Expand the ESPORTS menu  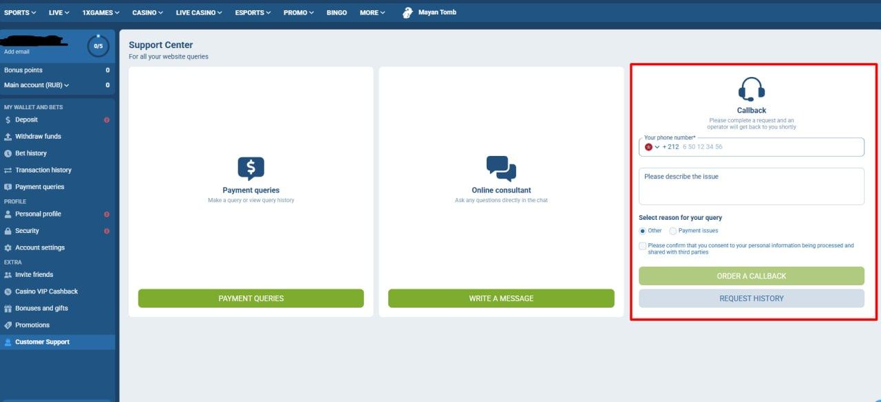point(253,12)
